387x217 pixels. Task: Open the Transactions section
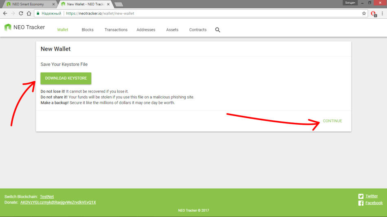tap(116, 30)
